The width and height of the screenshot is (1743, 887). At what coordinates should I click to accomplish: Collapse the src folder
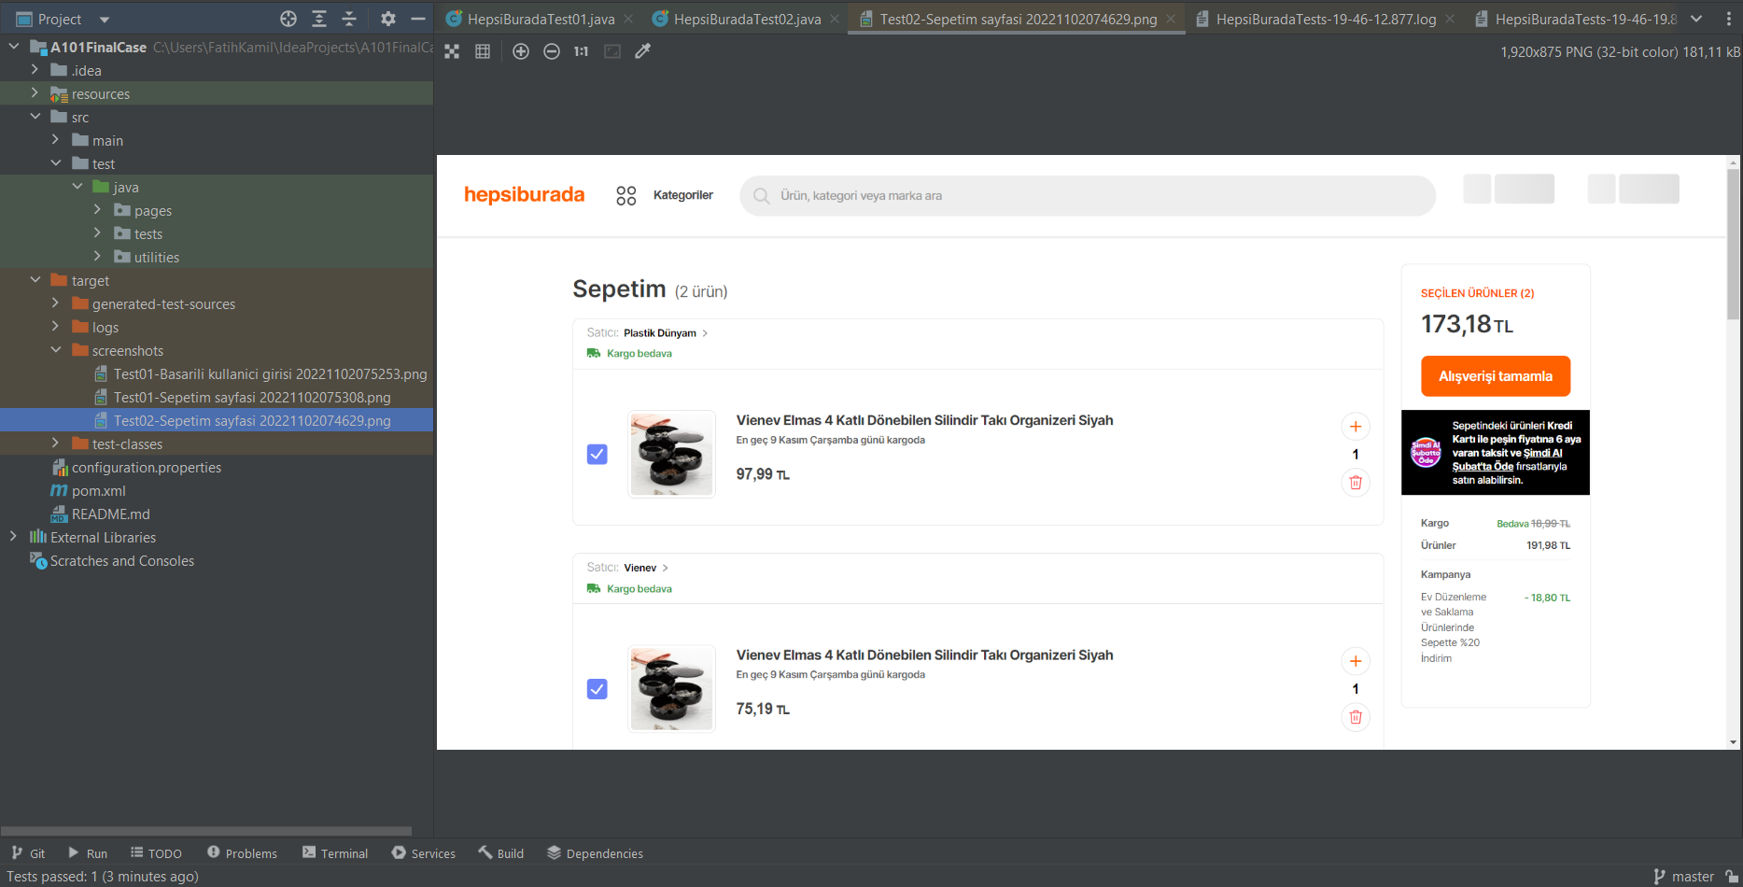[x=35, y=117]
